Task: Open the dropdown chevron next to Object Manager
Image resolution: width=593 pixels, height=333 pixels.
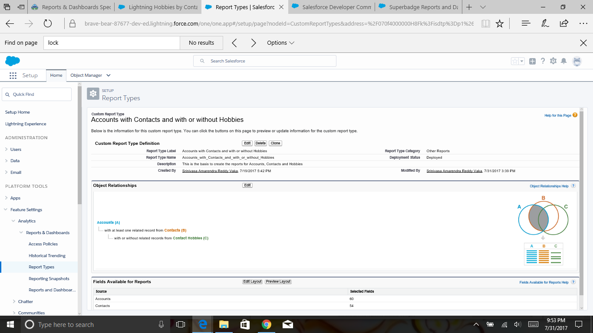Action: [x=109, y=75]
